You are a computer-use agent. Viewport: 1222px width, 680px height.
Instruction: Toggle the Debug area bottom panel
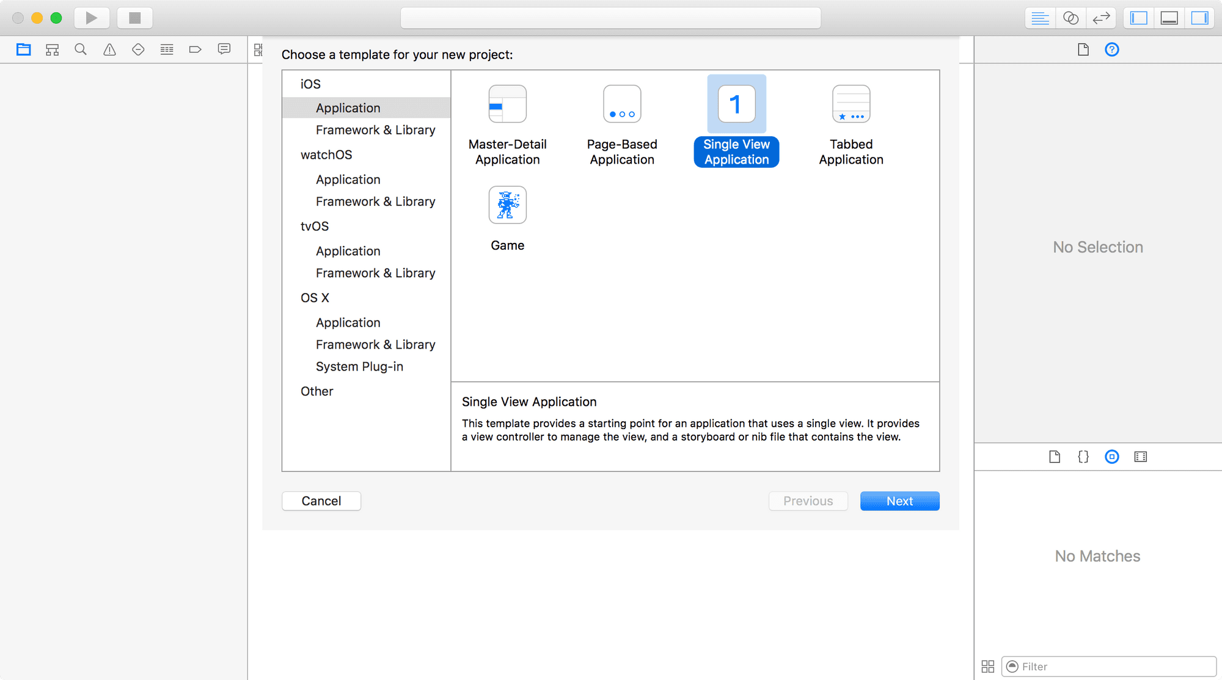pyautogui.click(x=1169, y=18)
